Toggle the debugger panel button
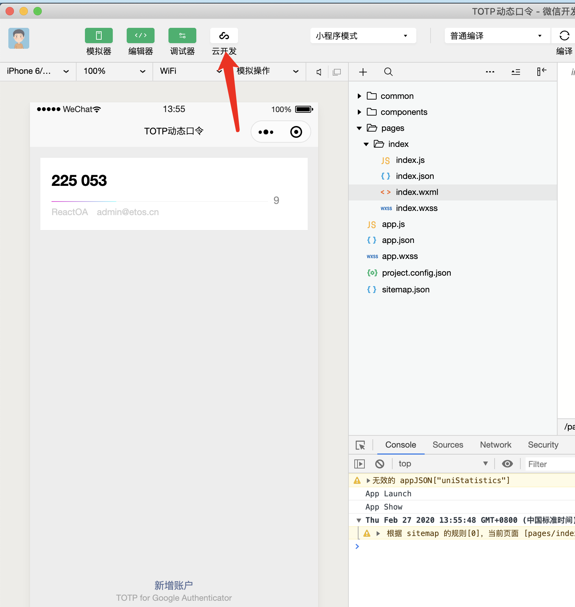Viewport: 575px width, 607px height. [182, 36]
